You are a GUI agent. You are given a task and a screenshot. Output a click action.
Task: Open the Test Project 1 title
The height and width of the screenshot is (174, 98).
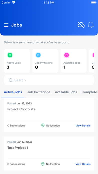(x=17, y=148)
